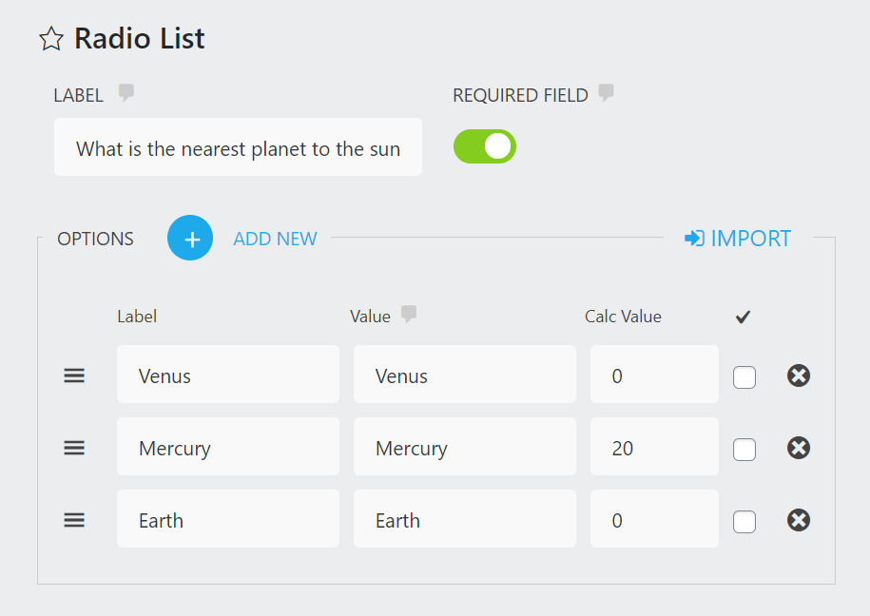
Task: Edit the field label text input
Action: [238, 148]
